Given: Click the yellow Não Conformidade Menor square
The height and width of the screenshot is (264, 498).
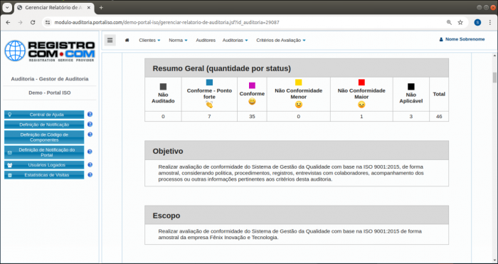Looking at the screenshot, I should pos(299,83).
